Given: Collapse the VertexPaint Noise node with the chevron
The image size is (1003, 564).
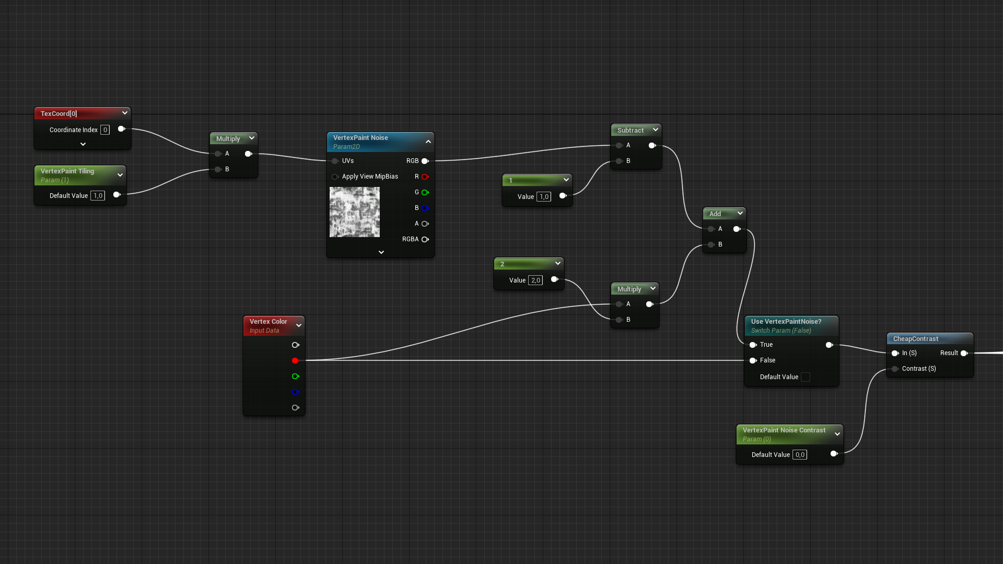Looking at the screenshot, I should pos(428,142).
